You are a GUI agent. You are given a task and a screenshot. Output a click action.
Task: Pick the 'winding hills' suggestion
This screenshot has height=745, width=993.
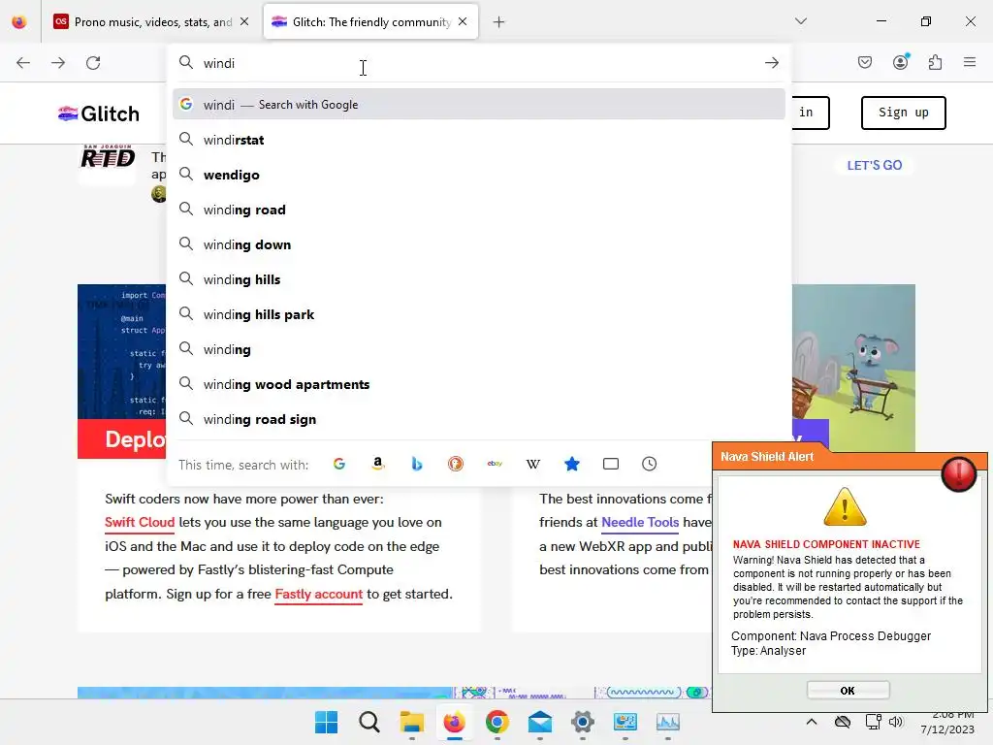pyautogui.click(x=479, y=279)
